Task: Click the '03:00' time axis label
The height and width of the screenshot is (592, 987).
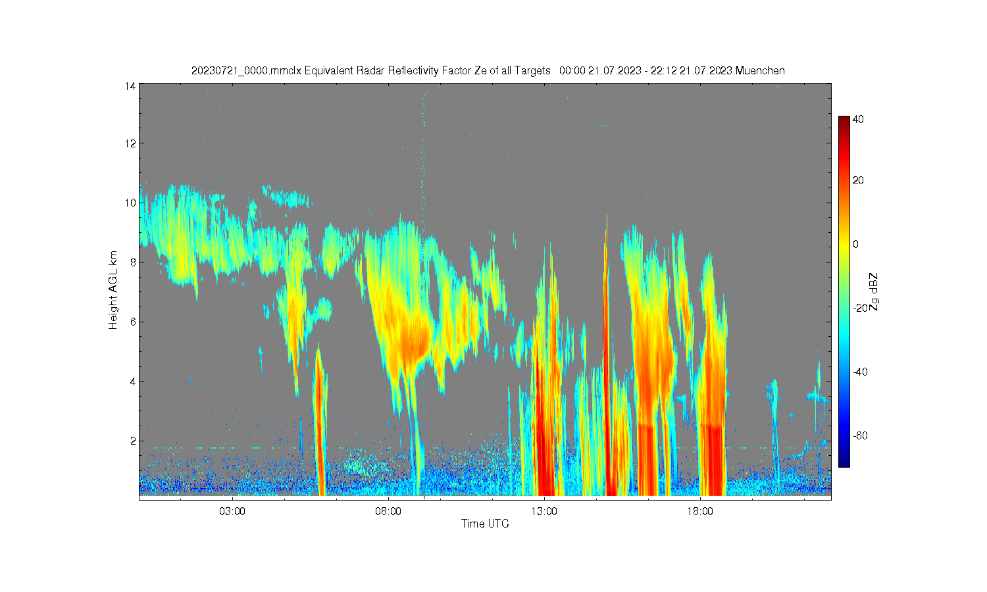Action: click(x=232, y=512)
